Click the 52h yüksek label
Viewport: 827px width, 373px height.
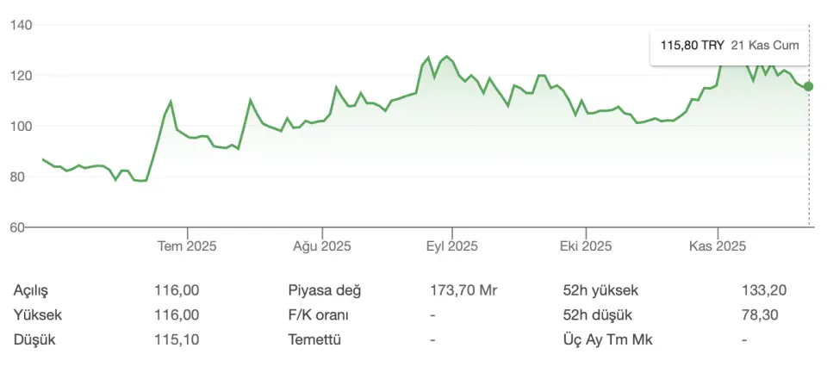[600, 291]
